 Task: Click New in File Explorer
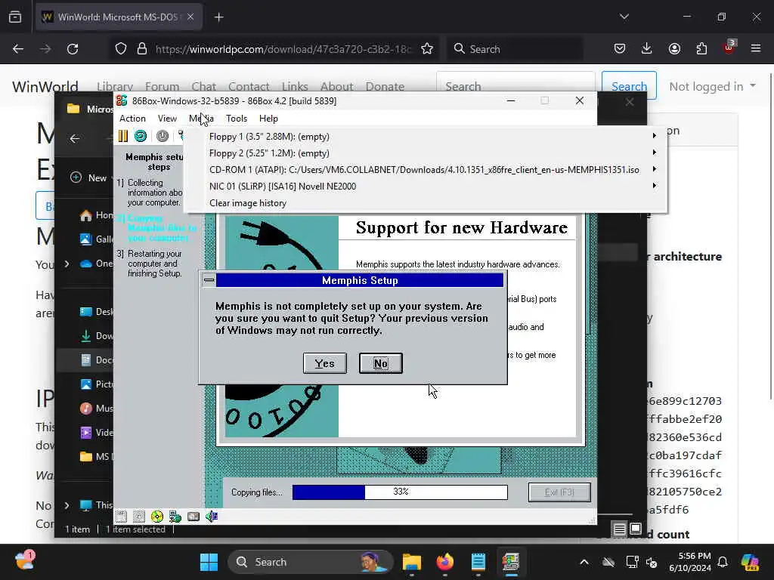point(89,177)
